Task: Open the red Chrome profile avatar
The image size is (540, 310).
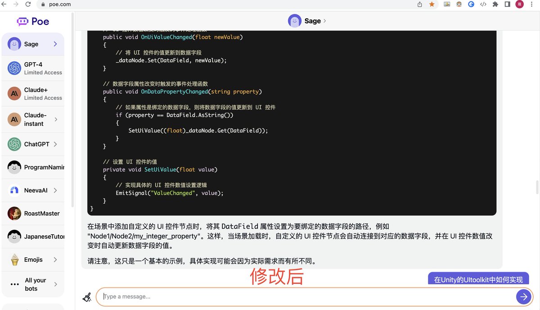Action: click(x=519, y=4)
